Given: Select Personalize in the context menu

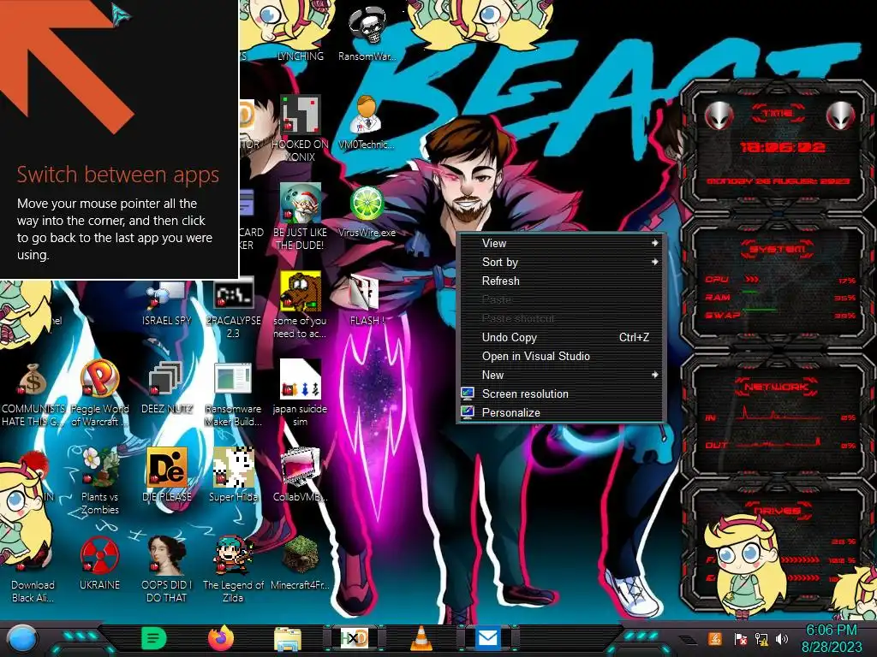Looking at the screenshot, I should coord(561,413).
